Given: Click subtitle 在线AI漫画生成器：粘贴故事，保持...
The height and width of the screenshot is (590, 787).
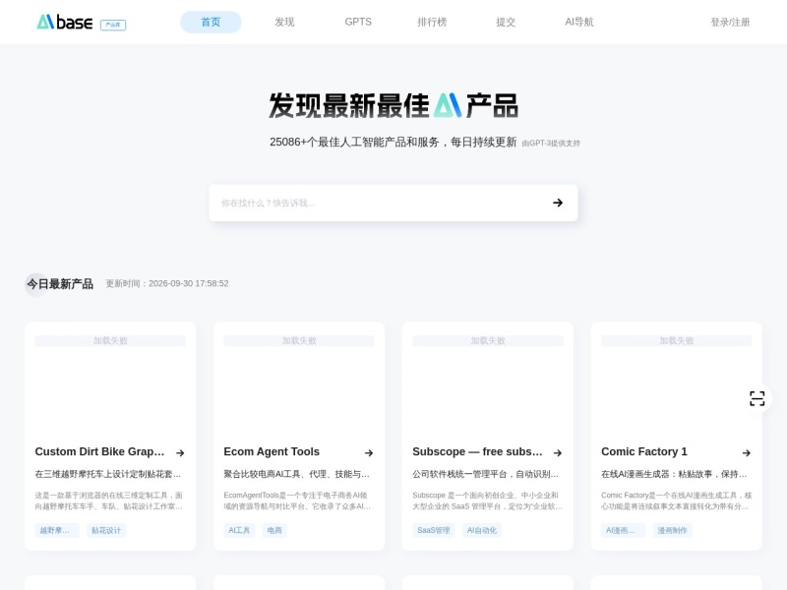Looking at the screenshot, I should pos(674,474).
